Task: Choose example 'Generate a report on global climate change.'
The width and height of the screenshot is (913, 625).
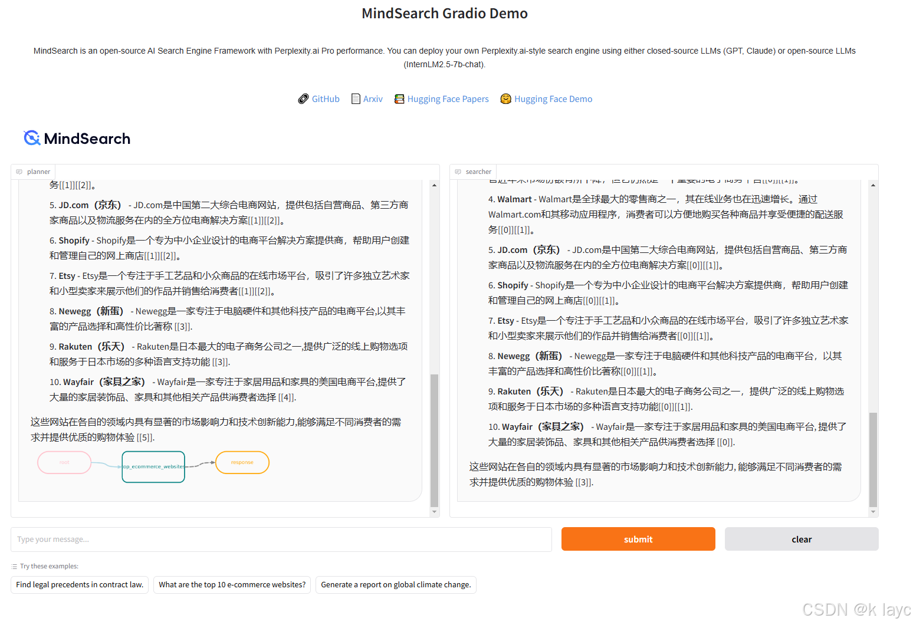Action: 396,585
